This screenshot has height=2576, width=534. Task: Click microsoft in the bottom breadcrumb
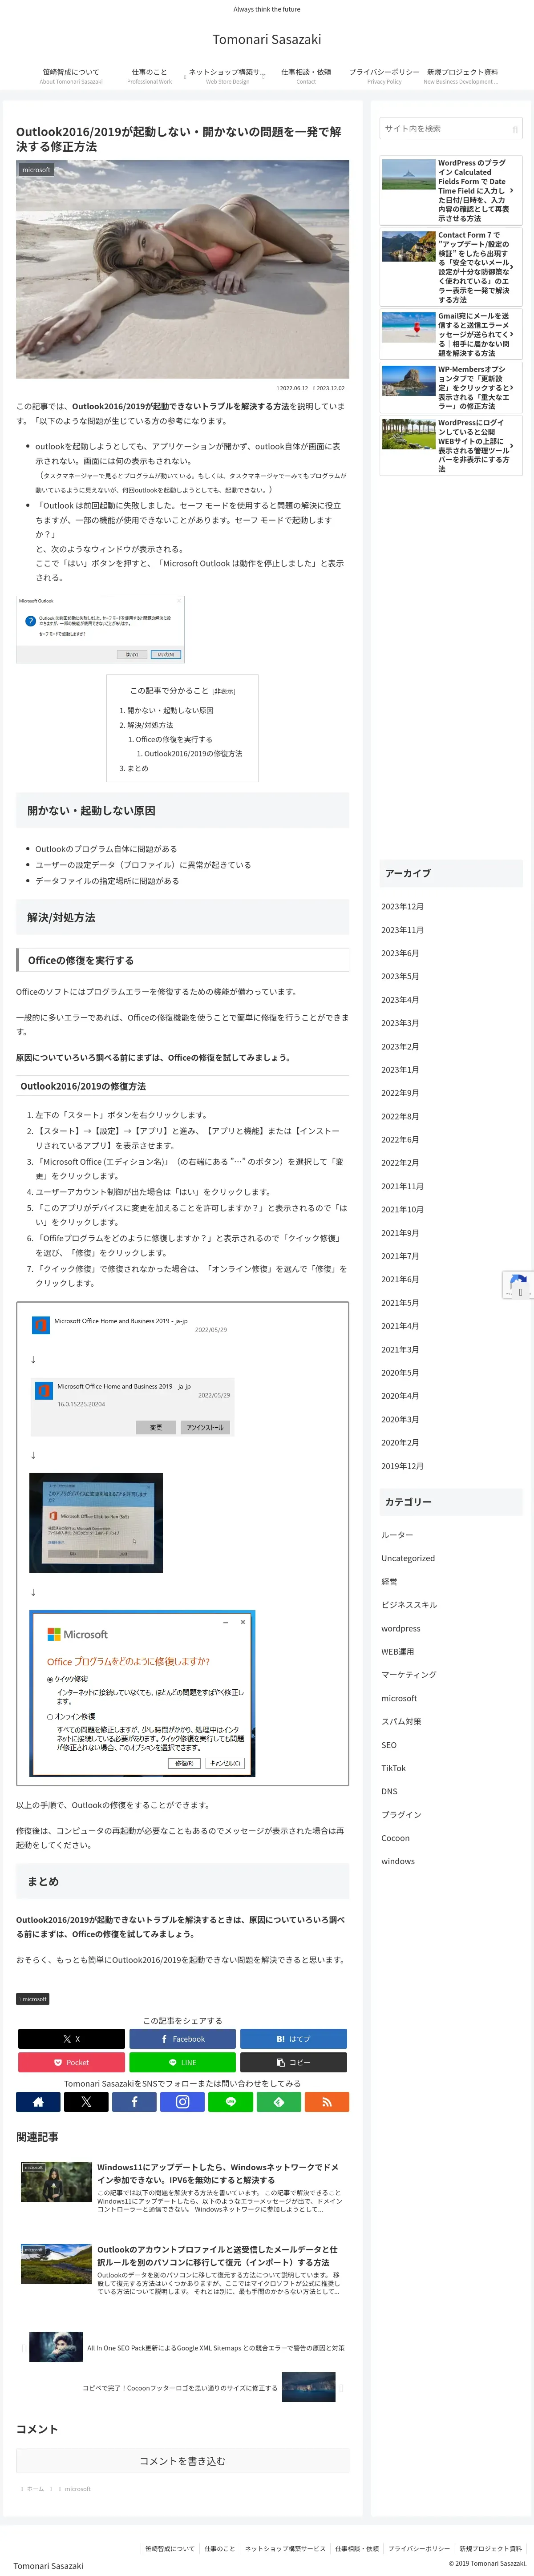[77, 2489]
